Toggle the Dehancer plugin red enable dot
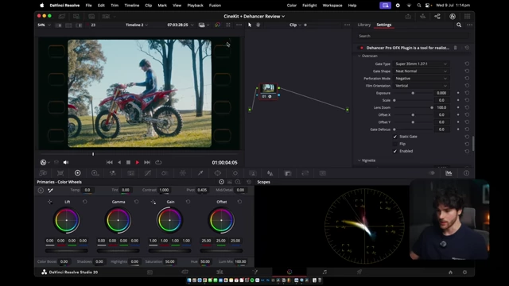Screen dimensions: 509x286 click(361, 48)
